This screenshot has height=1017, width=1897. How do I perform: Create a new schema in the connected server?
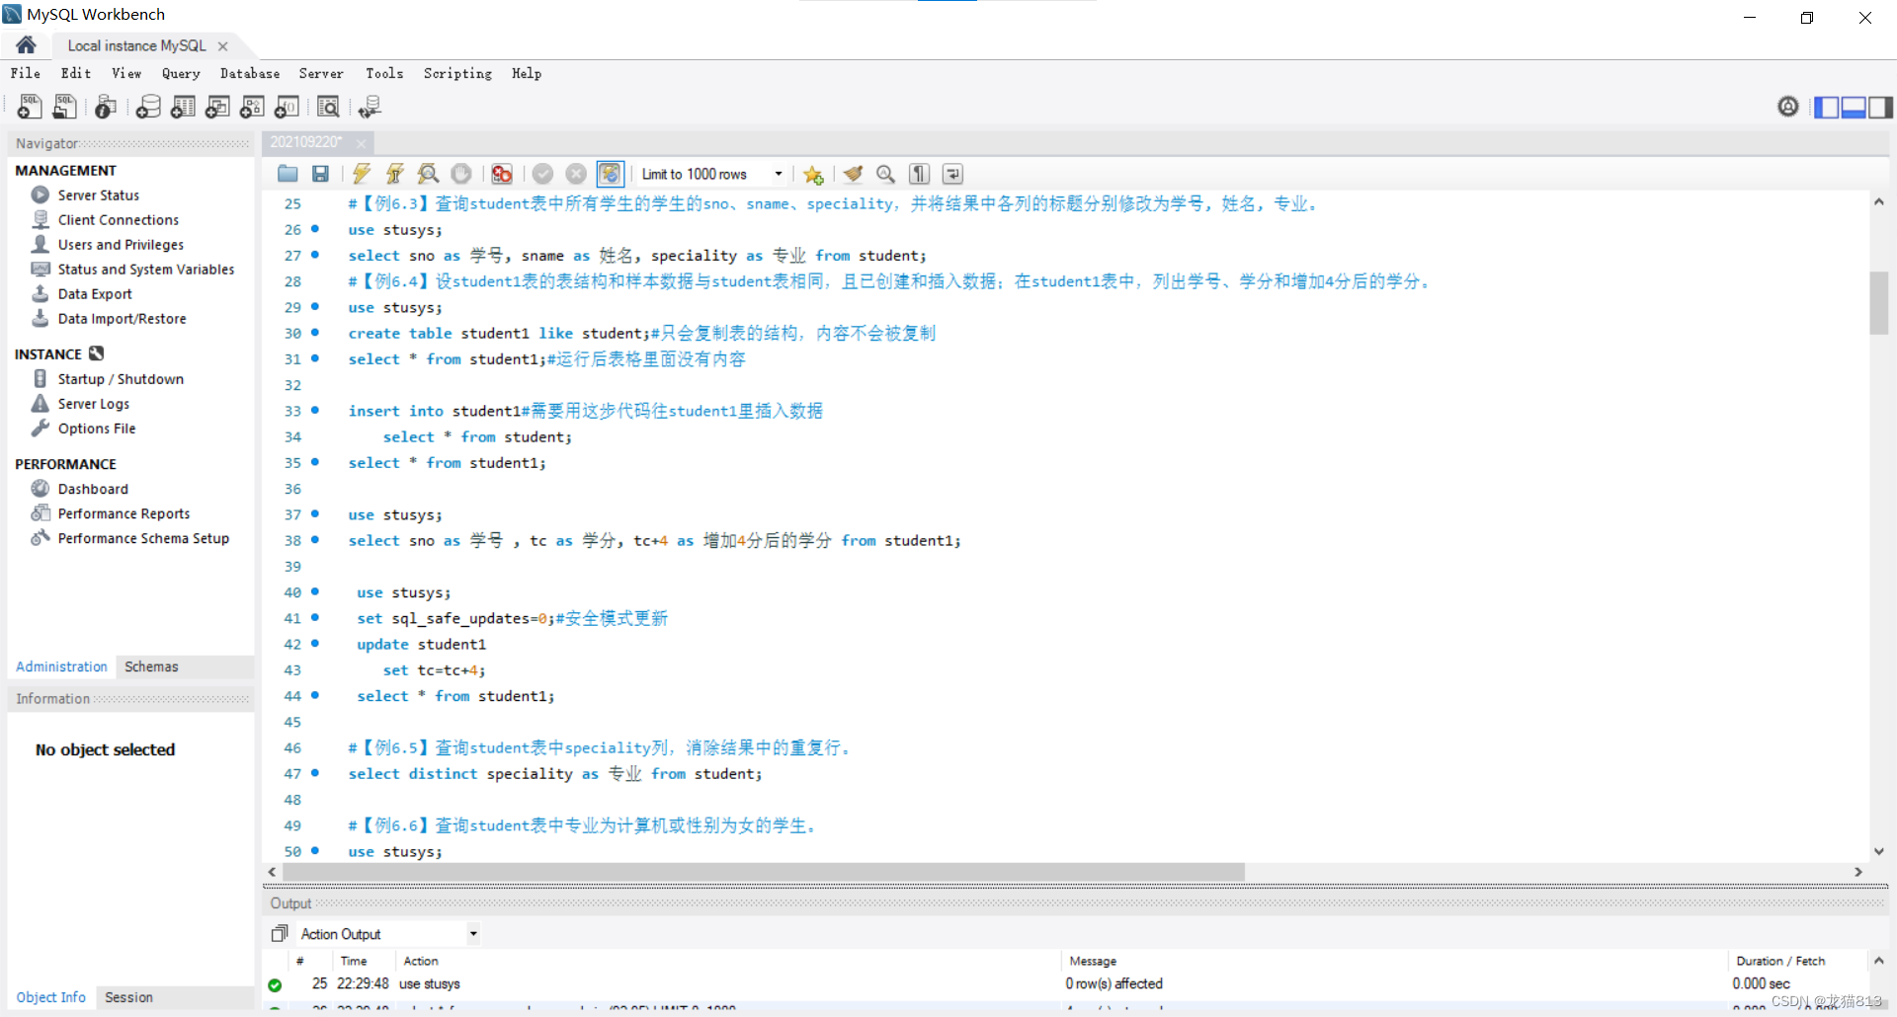[x=148, y=107]
